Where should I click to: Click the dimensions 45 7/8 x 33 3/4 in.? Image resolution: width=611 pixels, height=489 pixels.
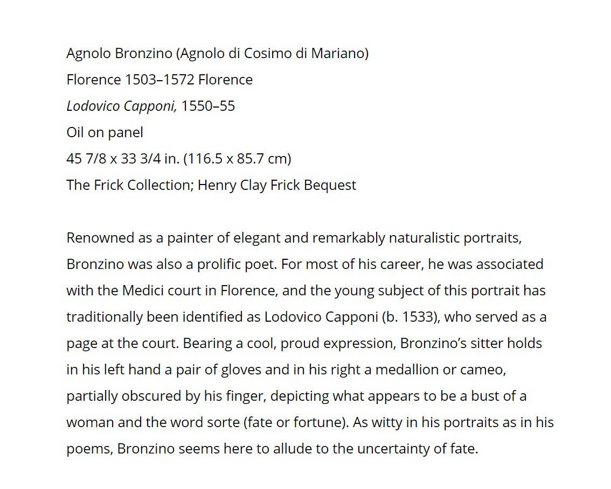pos(123,159)
